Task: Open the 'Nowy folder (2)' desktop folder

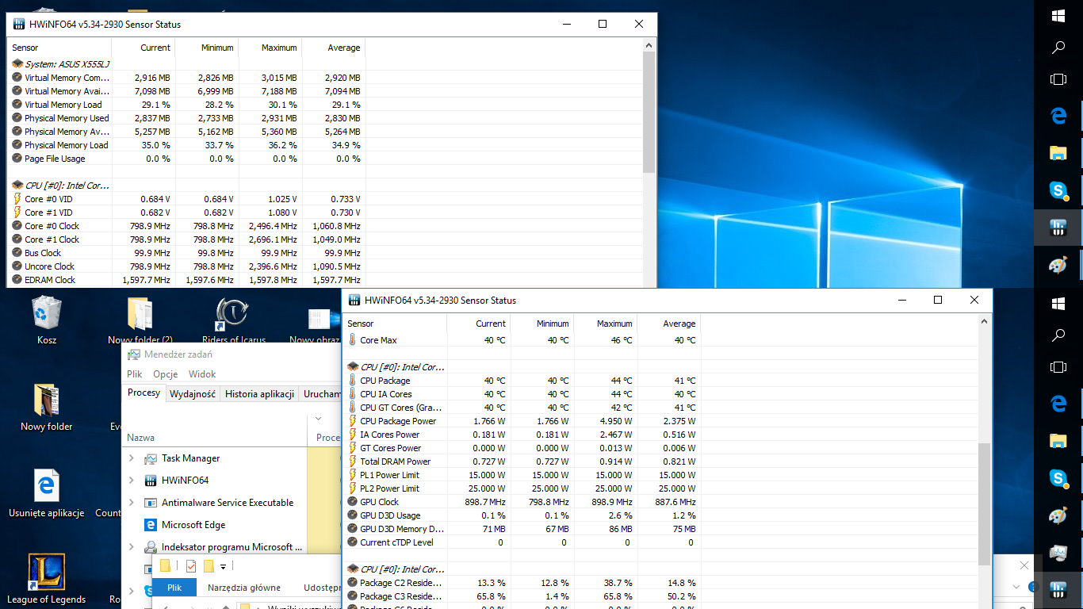Action: tap(140, 320)
